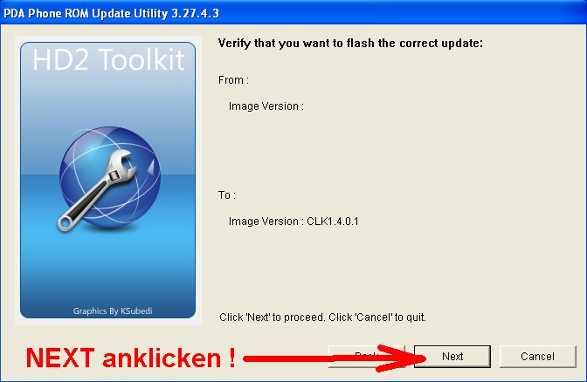Image resolution: width=587 pixels, height=382 pixels.
Task: Click the blue globe graphic
Action: pos(110,176)
